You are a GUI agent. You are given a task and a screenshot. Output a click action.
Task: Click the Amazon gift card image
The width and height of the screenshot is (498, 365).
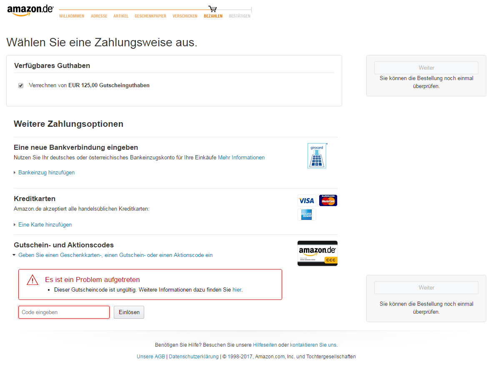(317, 253)
